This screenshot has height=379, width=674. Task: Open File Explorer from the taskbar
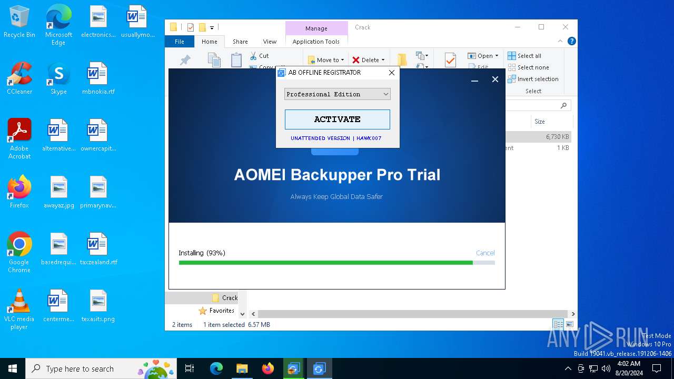click(242, 368)
